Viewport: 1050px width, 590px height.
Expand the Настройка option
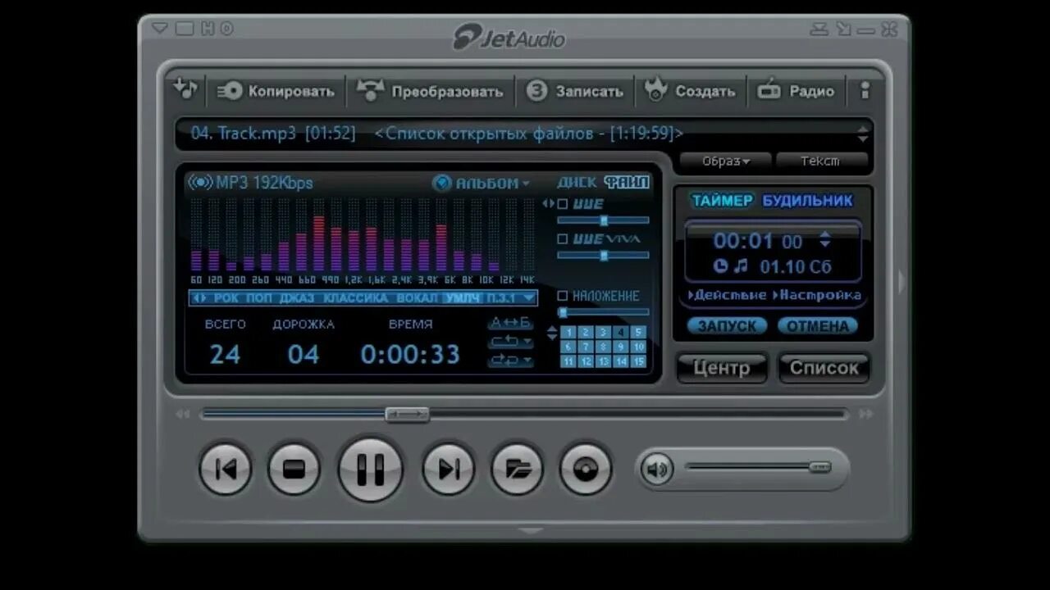pos(817,295)
